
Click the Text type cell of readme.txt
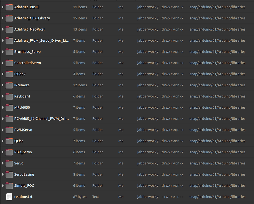96,197
